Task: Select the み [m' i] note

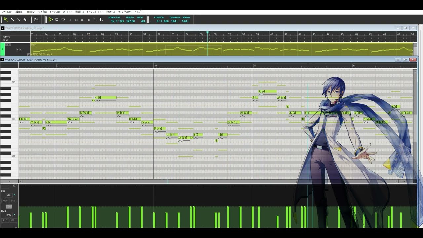Action: pos(234,122)
